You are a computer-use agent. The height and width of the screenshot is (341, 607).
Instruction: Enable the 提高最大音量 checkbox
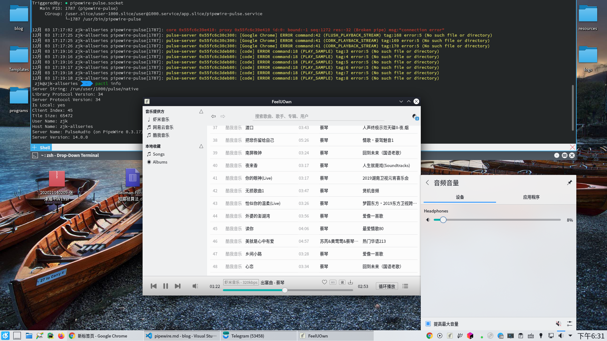click(428, 324)
